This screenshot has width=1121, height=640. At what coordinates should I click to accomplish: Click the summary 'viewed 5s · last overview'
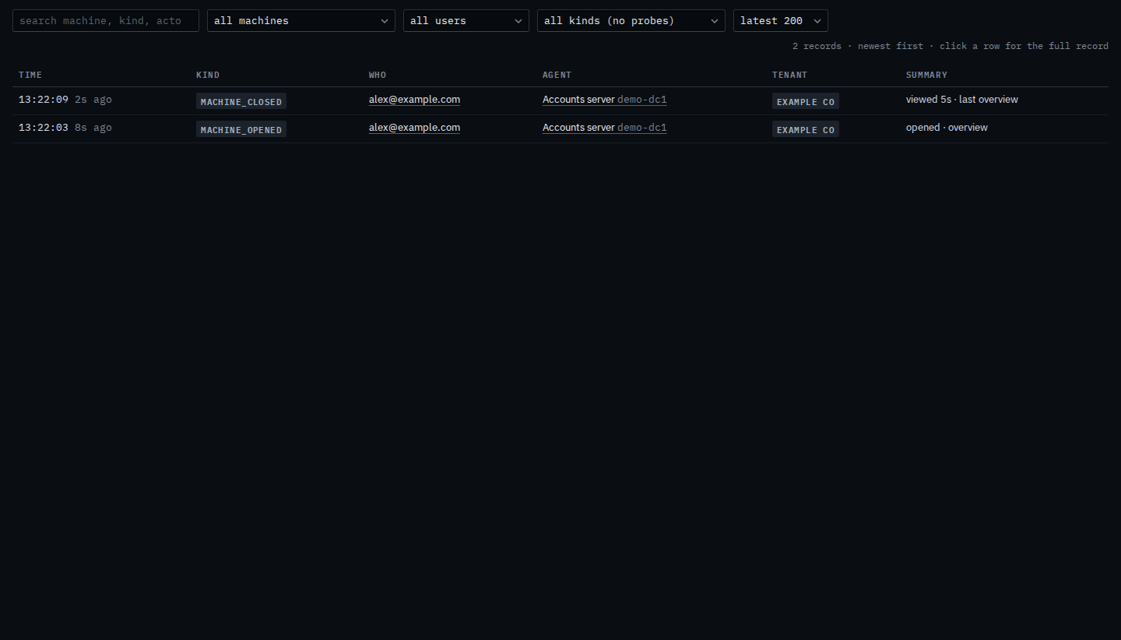coord(962,100)
